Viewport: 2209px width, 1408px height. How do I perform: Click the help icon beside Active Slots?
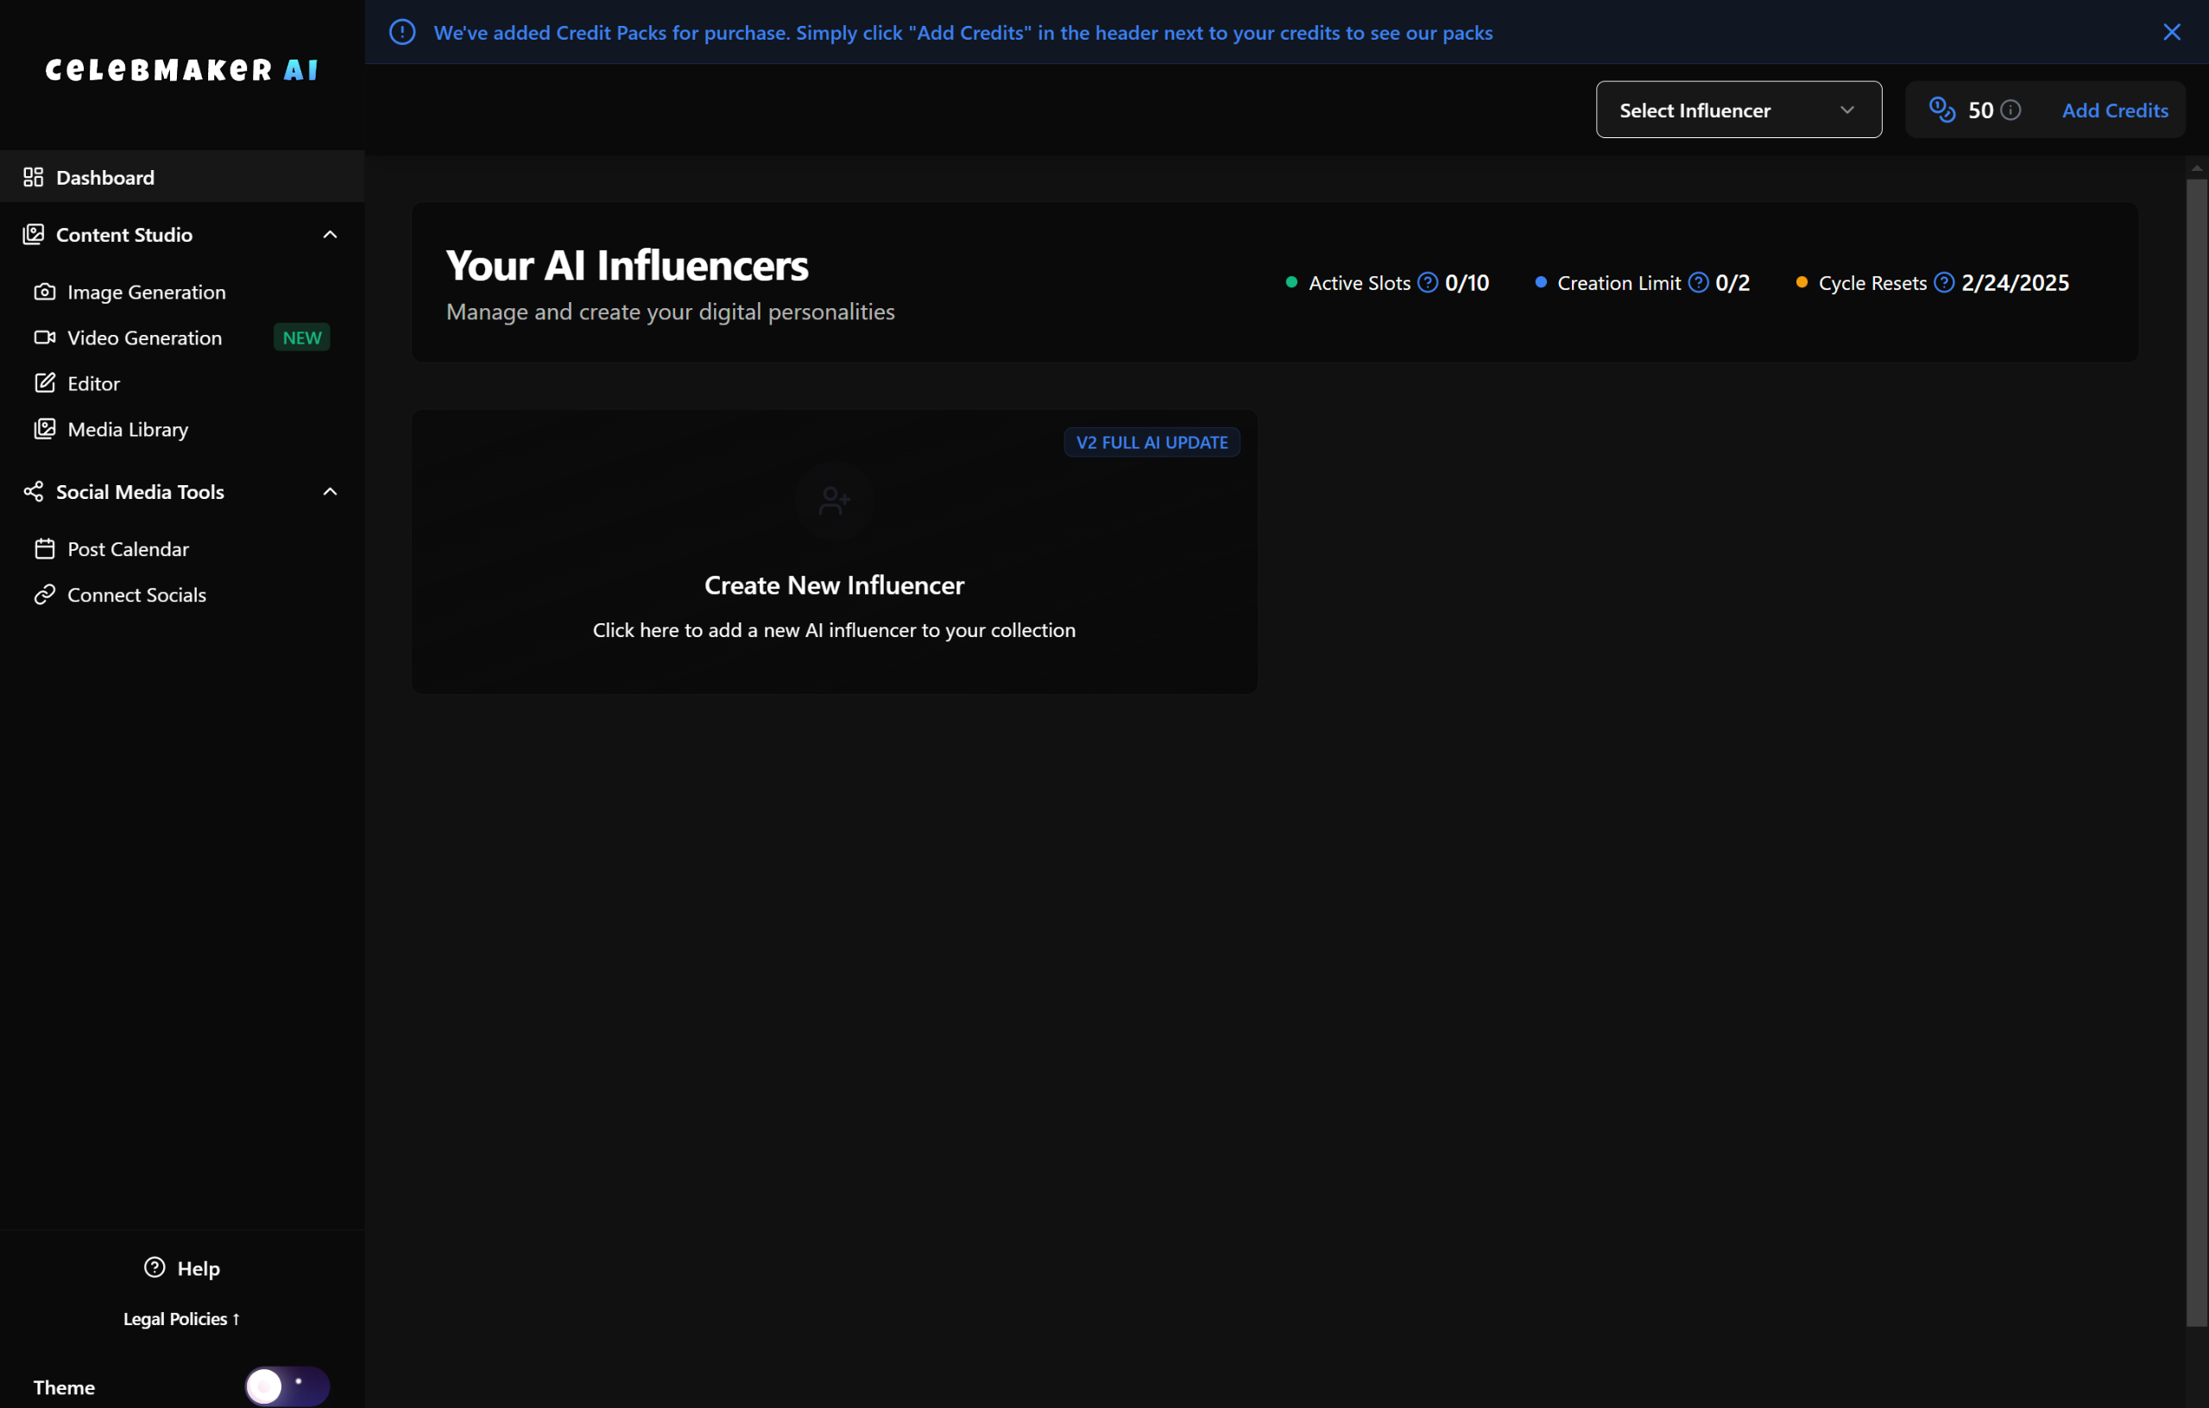[1428, 282]
